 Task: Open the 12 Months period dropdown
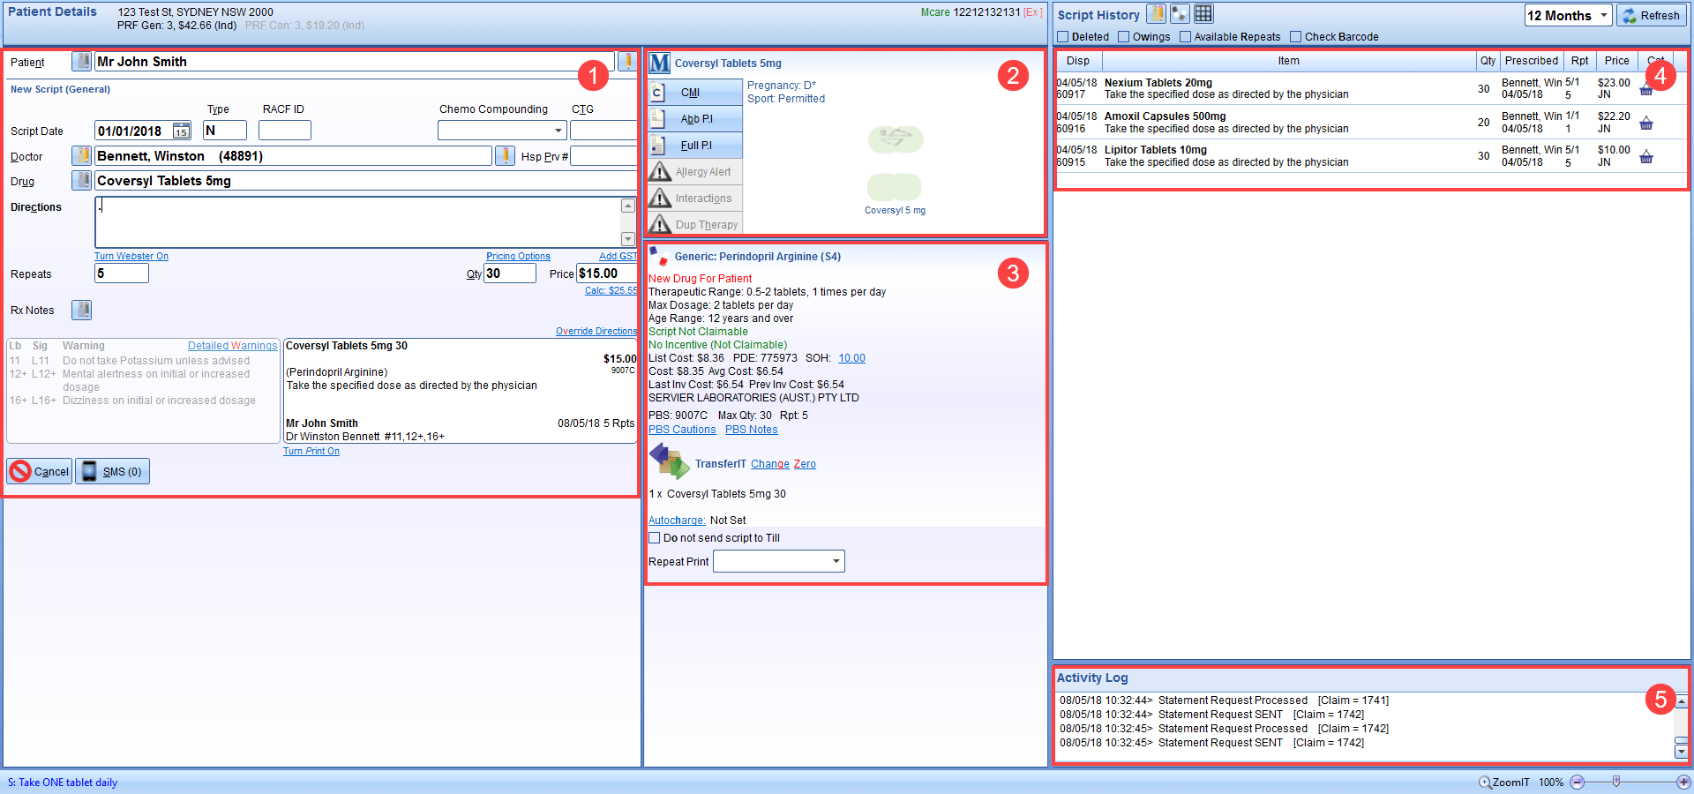pyautogui.click(x=1569, y=15)
